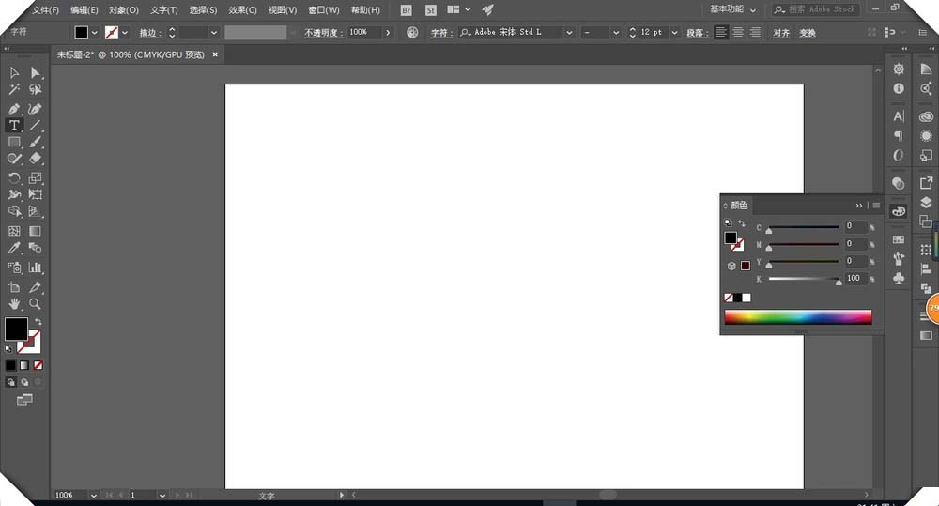939x506 pixels.
Task: Open zoom level dropdown at status bar
Action: [x=93, y=496]
